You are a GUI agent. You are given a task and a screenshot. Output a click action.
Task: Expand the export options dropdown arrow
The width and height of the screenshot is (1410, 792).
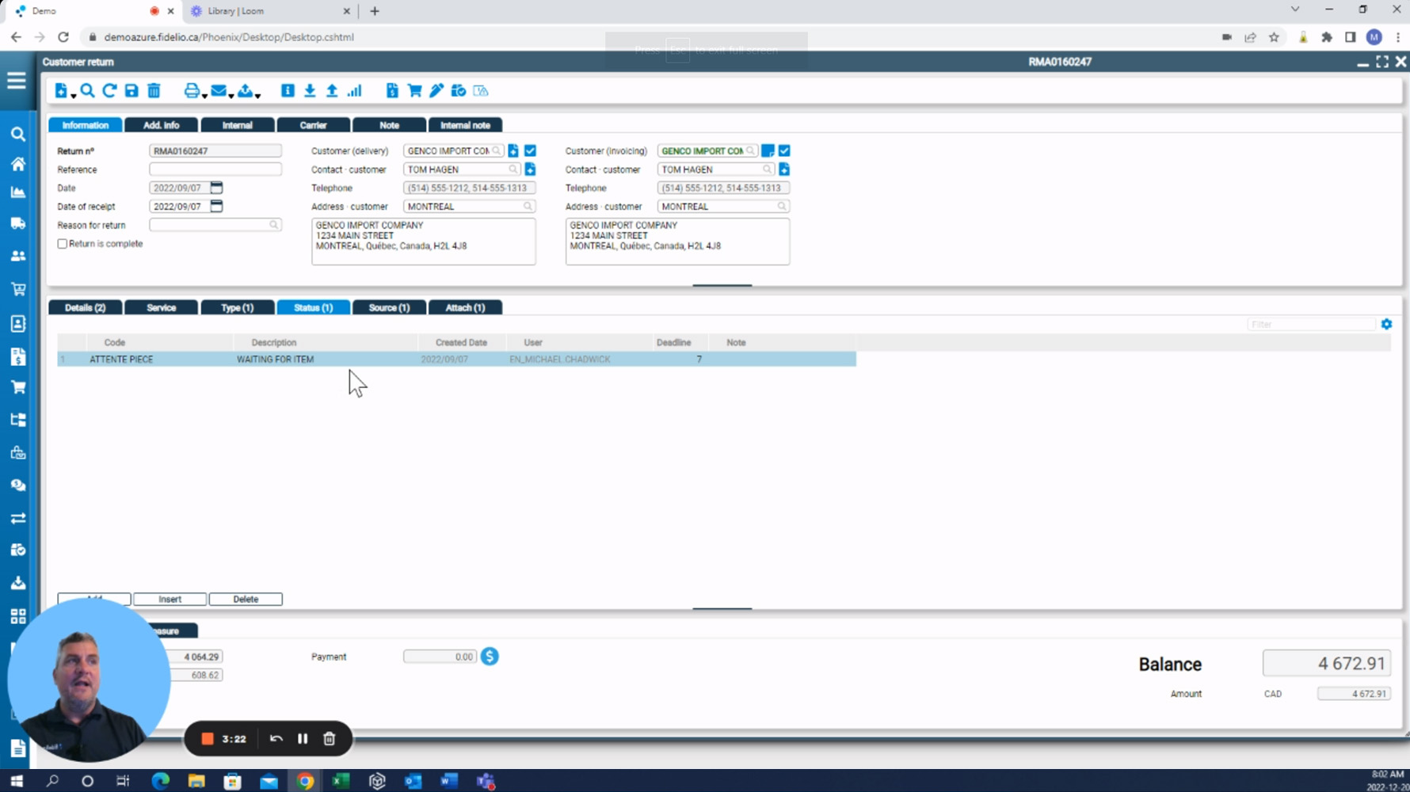click(x=257, y=95)
